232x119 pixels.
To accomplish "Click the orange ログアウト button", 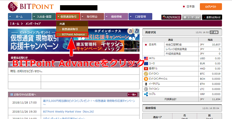I will point(211,7).
